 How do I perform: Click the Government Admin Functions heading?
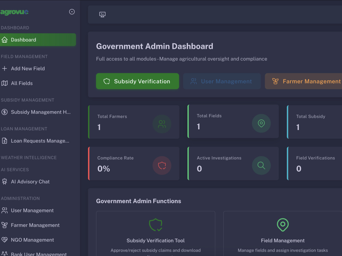tap(139, 201)
